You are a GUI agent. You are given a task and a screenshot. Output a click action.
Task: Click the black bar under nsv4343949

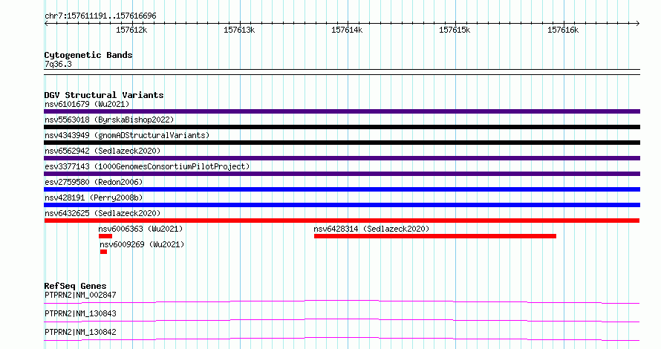coord(342,143)
